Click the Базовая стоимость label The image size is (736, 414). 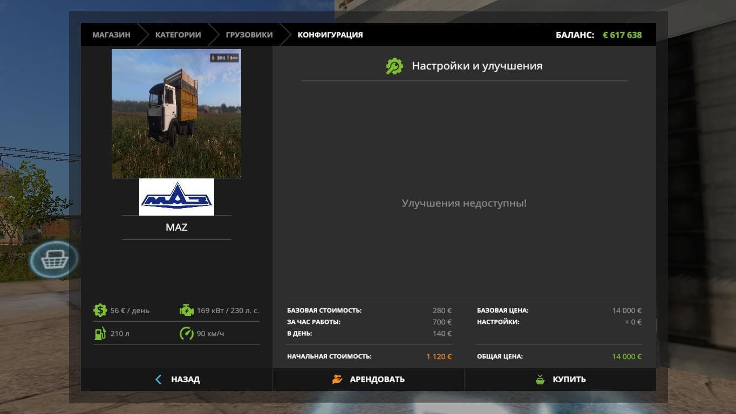click(x=324, y=310)
